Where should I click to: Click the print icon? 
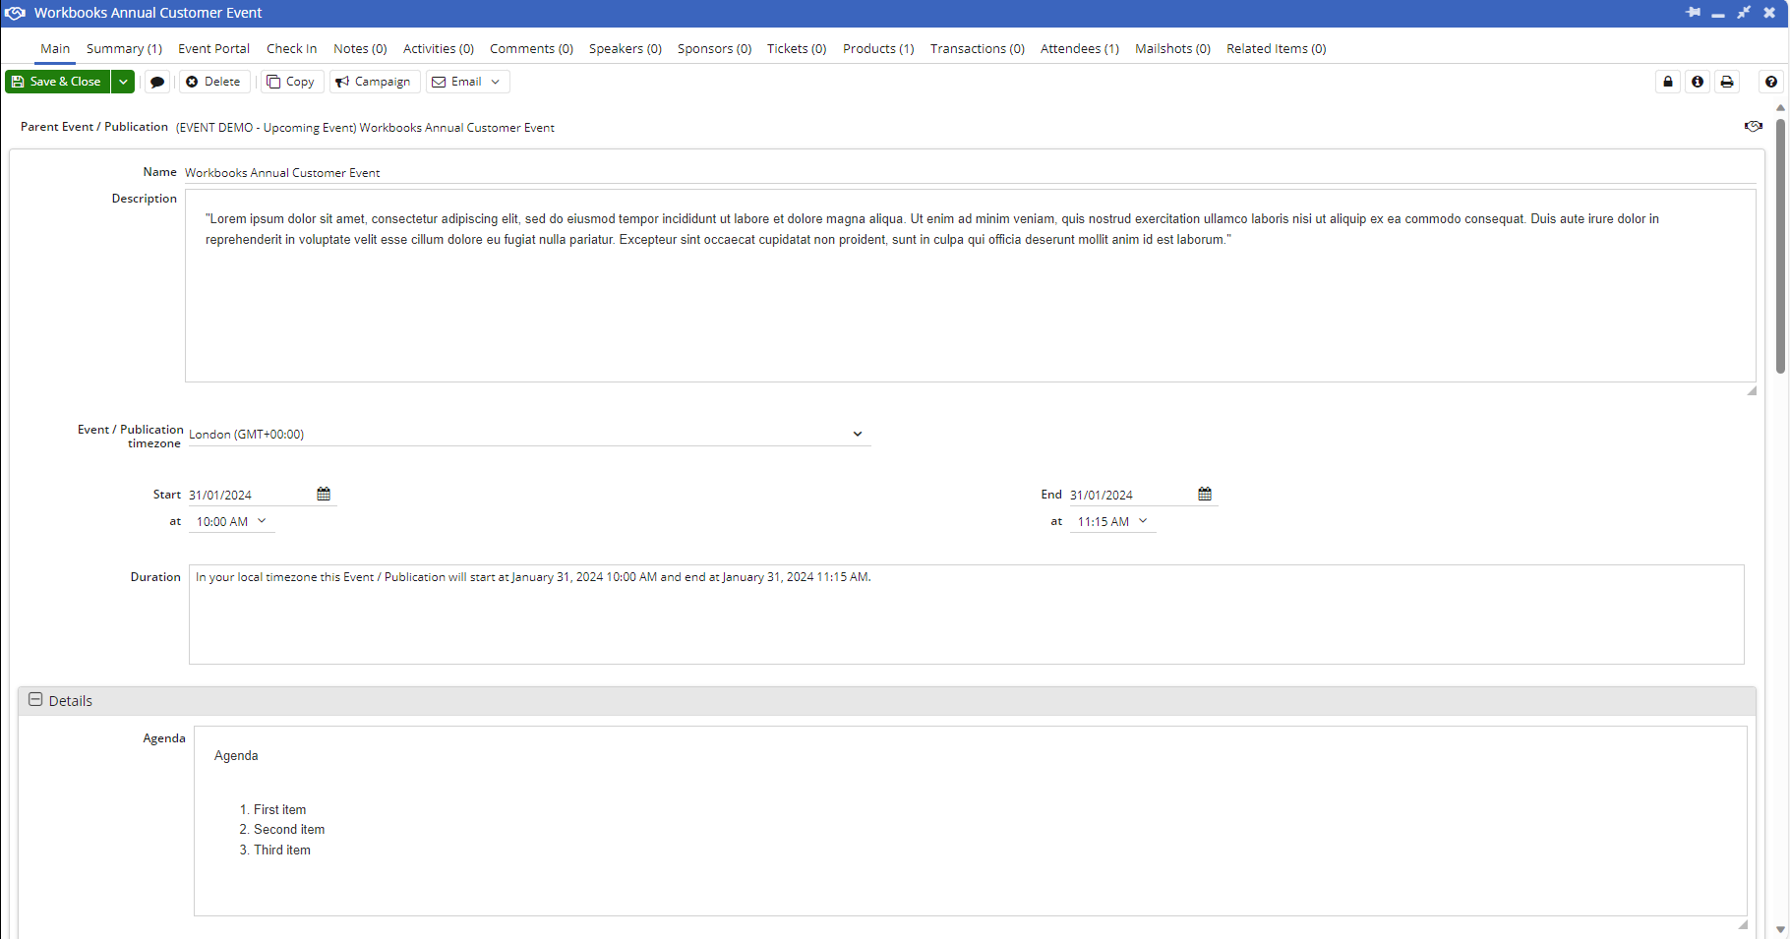(1727, 82)
